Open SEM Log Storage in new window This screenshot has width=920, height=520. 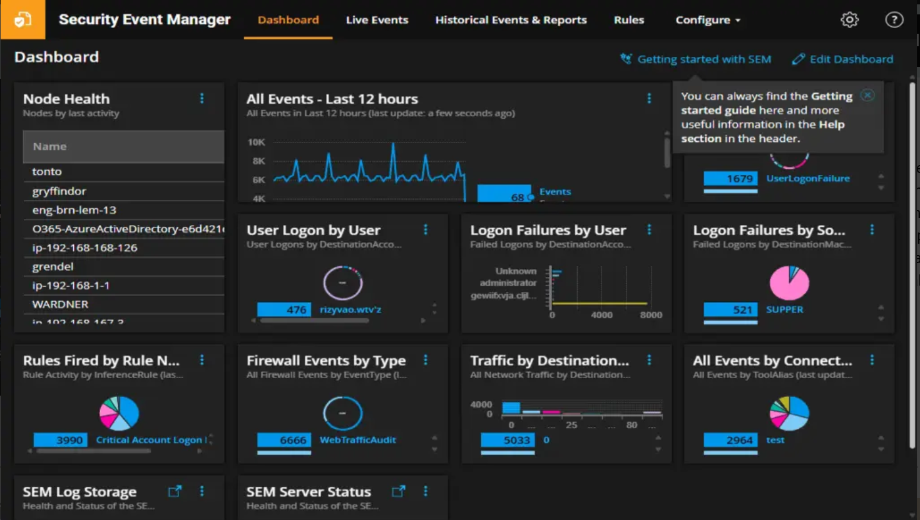point(175,492)
